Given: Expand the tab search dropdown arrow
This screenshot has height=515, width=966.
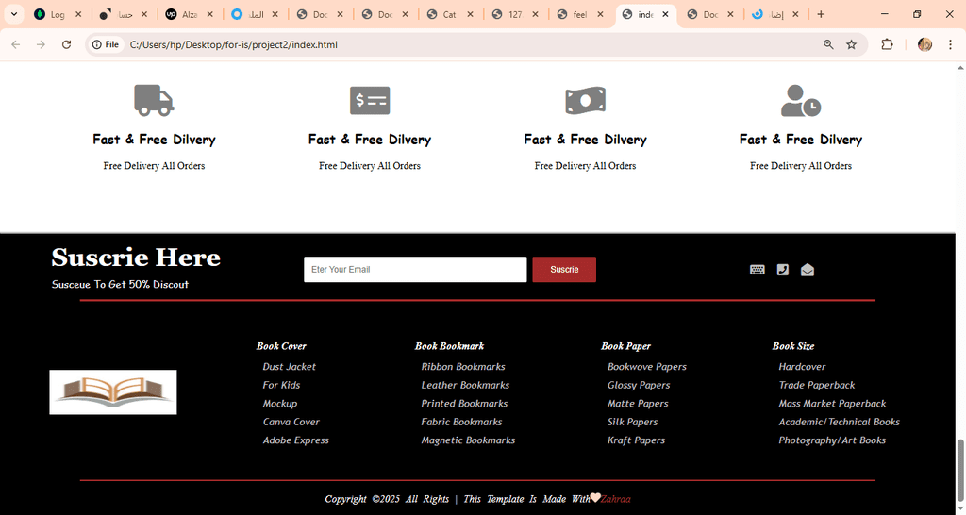Looking at the screenshot, I should pyautogui.click(x=13, y=14).
